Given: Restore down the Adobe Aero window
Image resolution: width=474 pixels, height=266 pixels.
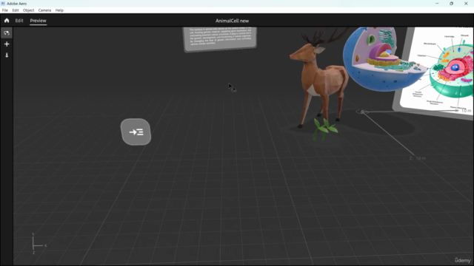Looking at the screenshot, I should point(451,3).
